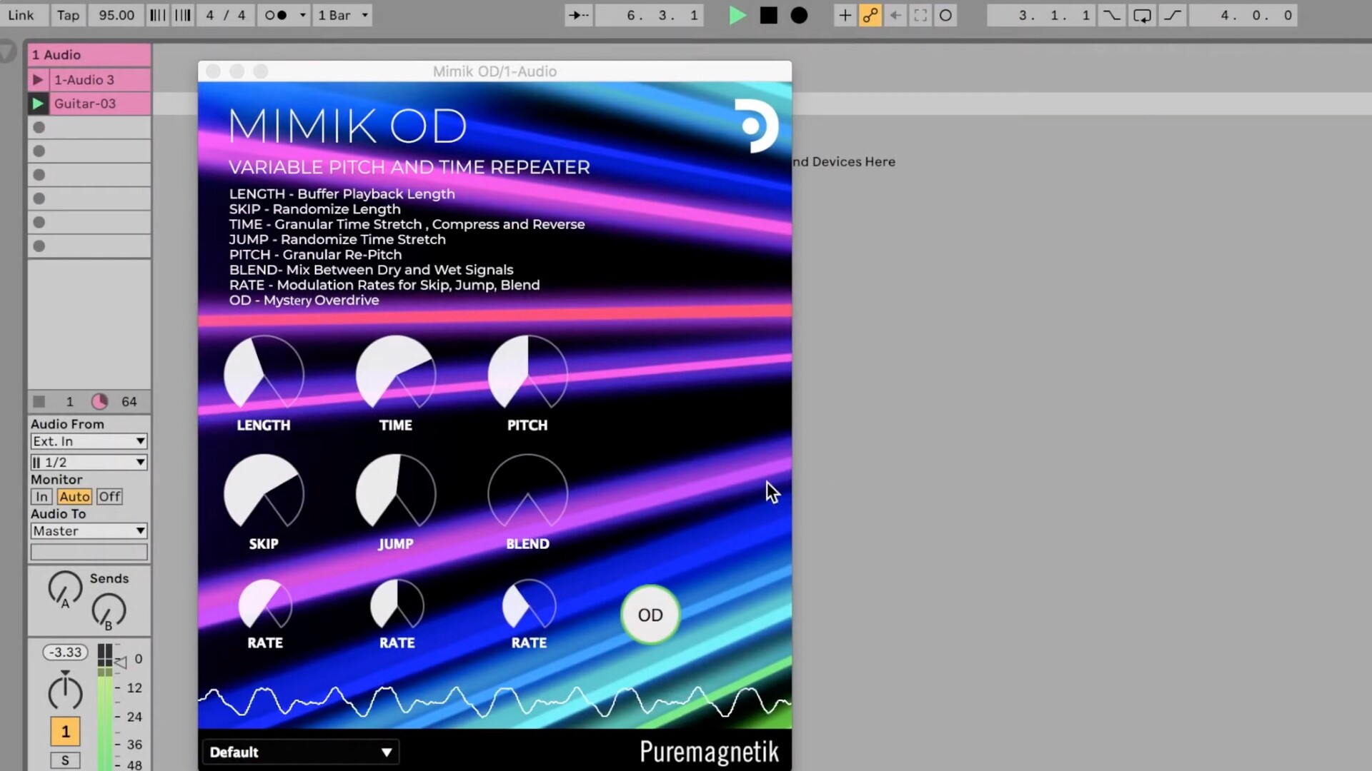Open the Master Audio To dropdown
The image size is (1372, 771).
point(89,531)
